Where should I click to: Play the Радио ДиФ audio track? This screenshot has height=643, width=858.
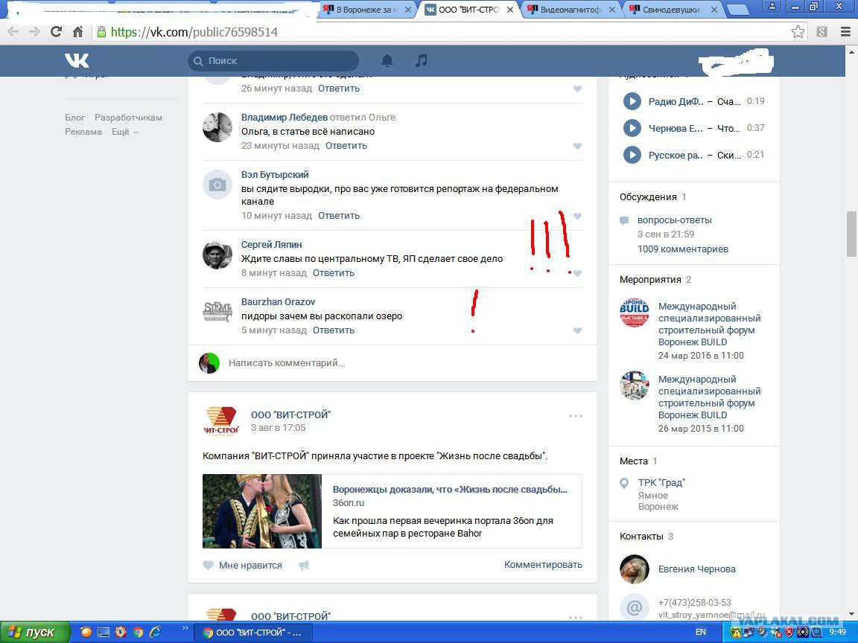click(x=632, y=101)
